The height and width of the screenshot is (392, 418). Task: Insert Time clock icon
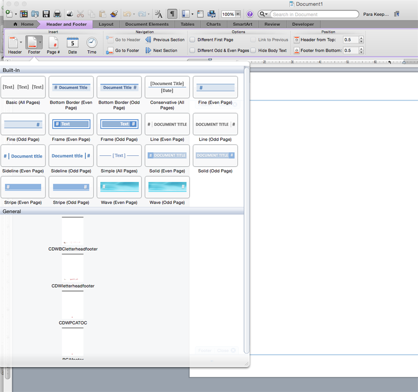coord(92,45)
